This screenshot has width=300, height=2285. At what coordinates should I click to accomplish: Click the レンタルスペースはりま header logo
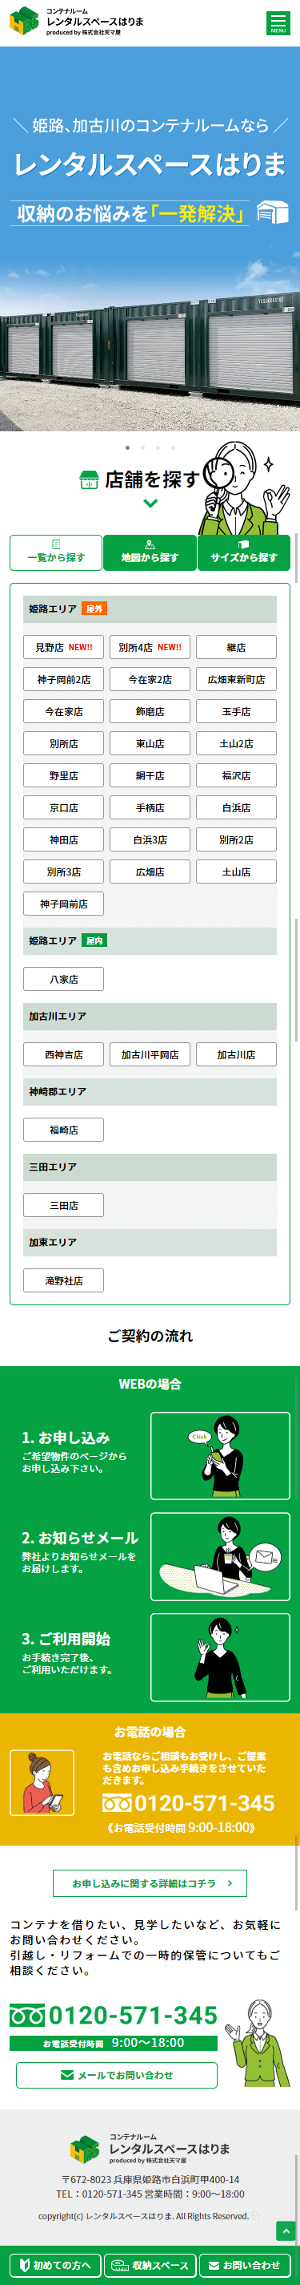(76, 22)
